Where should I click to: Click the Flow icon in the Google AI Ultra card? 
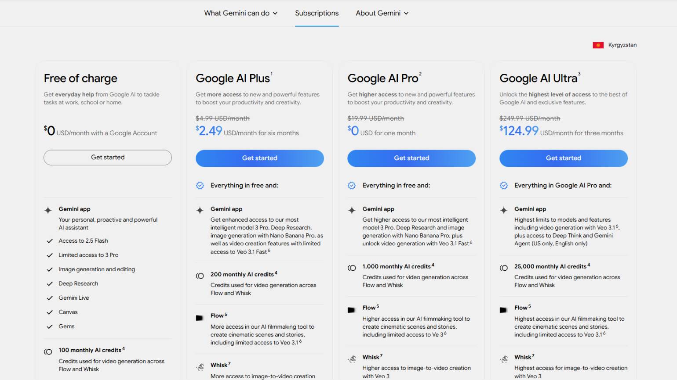point(504,309)
